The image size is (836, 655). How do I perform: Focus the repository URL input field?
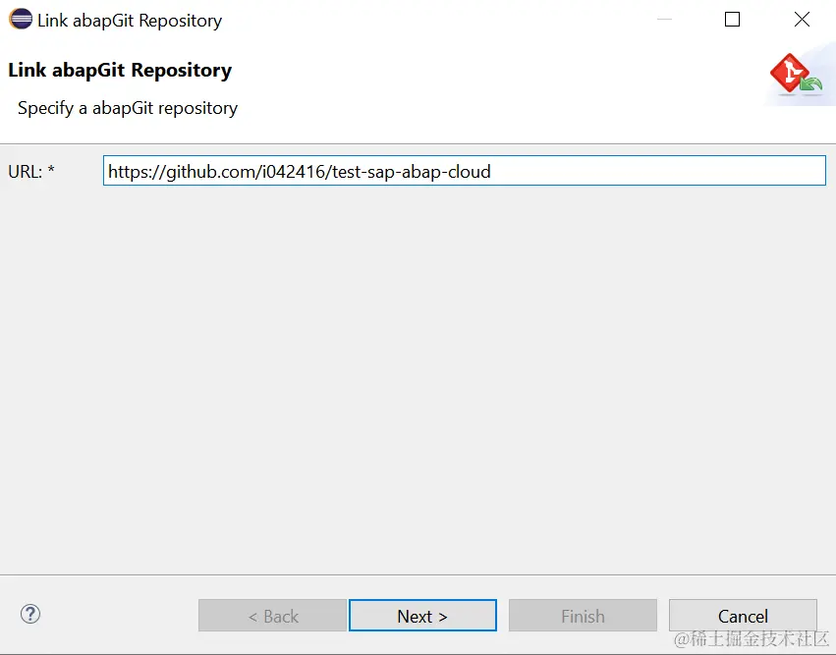coord(465,171)
